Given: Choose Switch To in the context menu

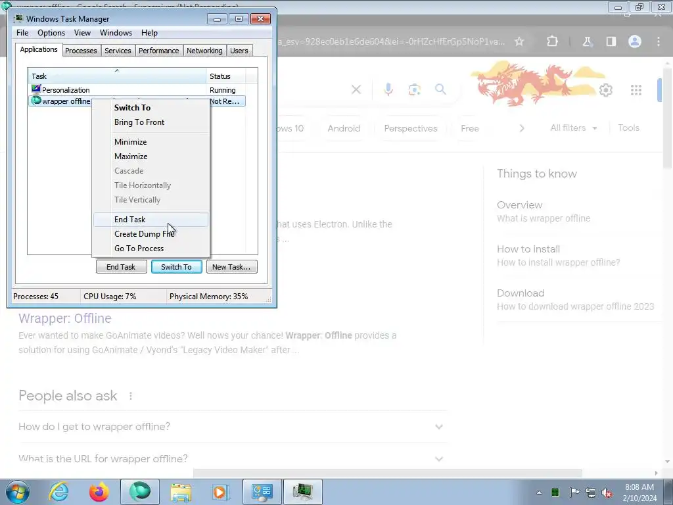Looking at the screenshot, I should 151,108.
